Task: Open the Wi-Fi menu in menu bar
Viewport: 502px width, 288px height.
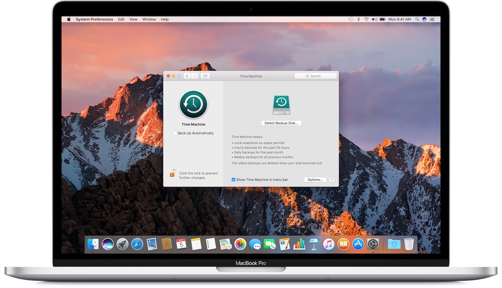Action: pos(366,19)
